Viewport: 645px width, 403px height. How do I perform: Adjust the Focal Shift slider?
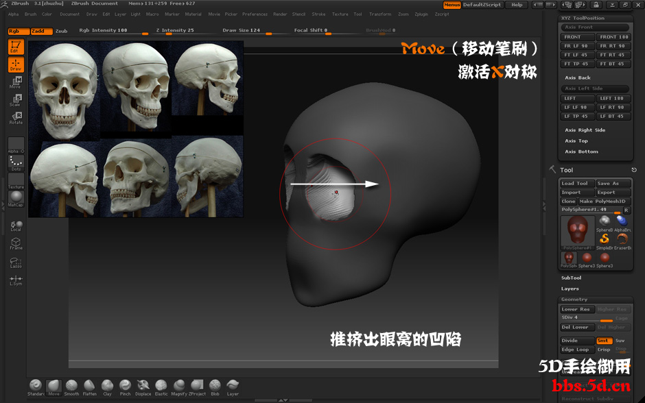coord(326,31)
